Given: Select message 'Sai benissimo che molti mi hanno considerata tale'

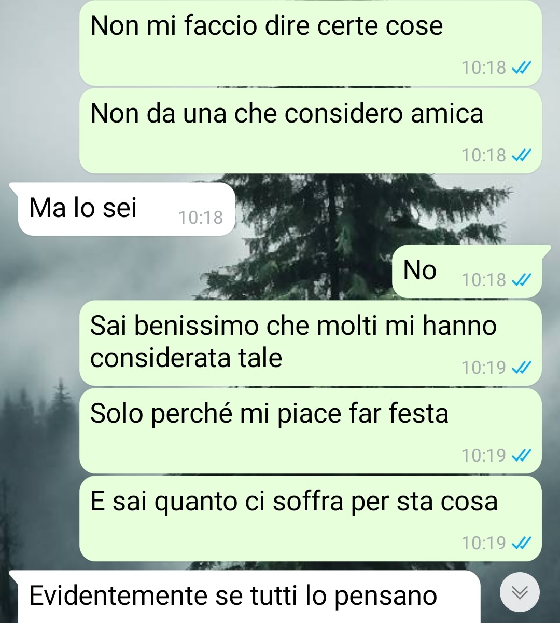Looking at the screenshot, I should coord(311,343).
